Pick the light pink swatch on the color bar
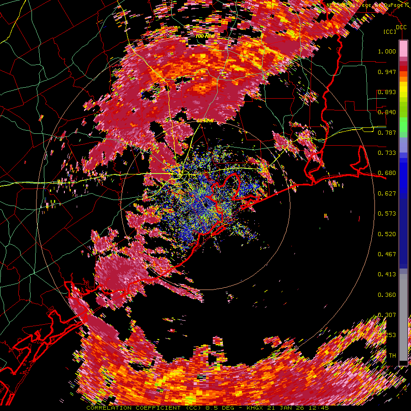Screen dimensions: 411x411 pyautogui.click(x=403, y=48)
